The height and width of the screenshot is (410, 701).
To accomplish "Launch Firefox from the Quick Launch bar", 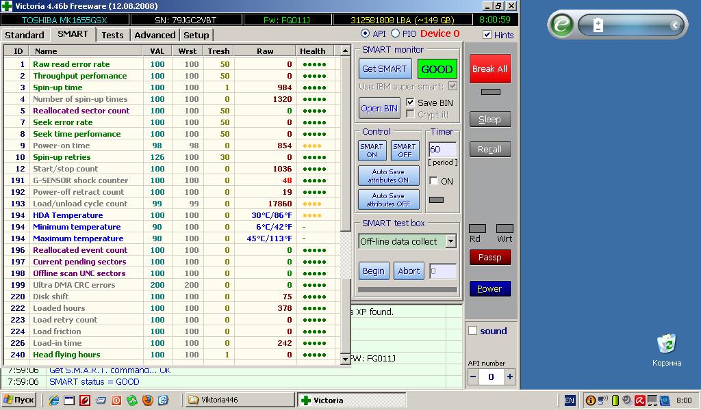I will click(x=148, y=400).
